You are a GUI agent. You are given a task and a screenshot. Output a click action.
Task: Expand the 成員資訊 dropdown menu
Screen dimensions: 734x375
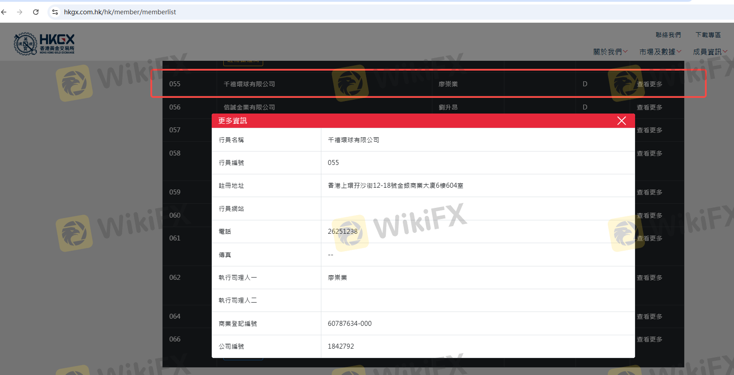click(x=709, y=52)
